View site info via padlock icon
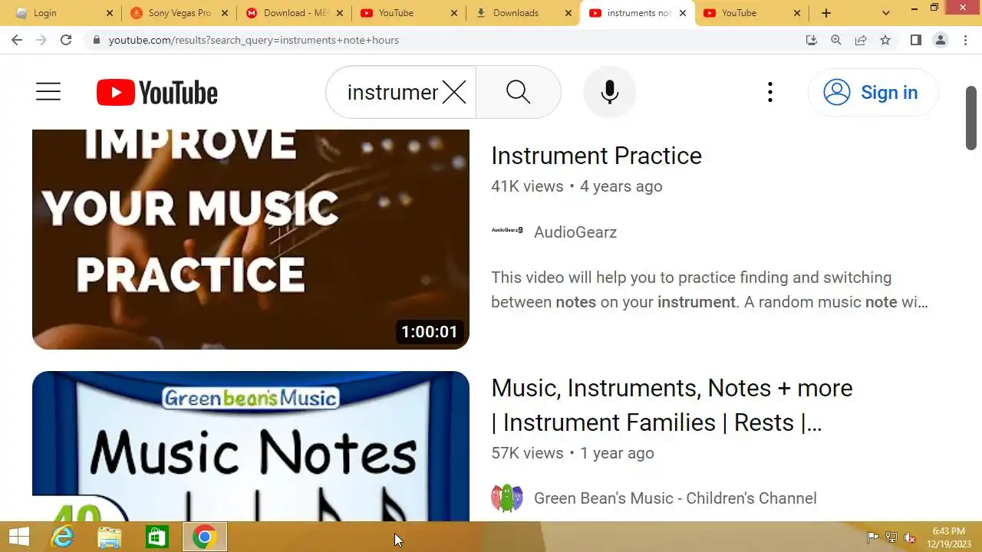Image resolution: width=982 pixels, height=552 pixels. point(96,40)
